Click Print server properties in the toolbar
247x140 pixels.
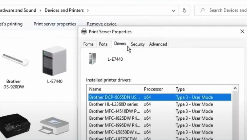coord(54,24)
